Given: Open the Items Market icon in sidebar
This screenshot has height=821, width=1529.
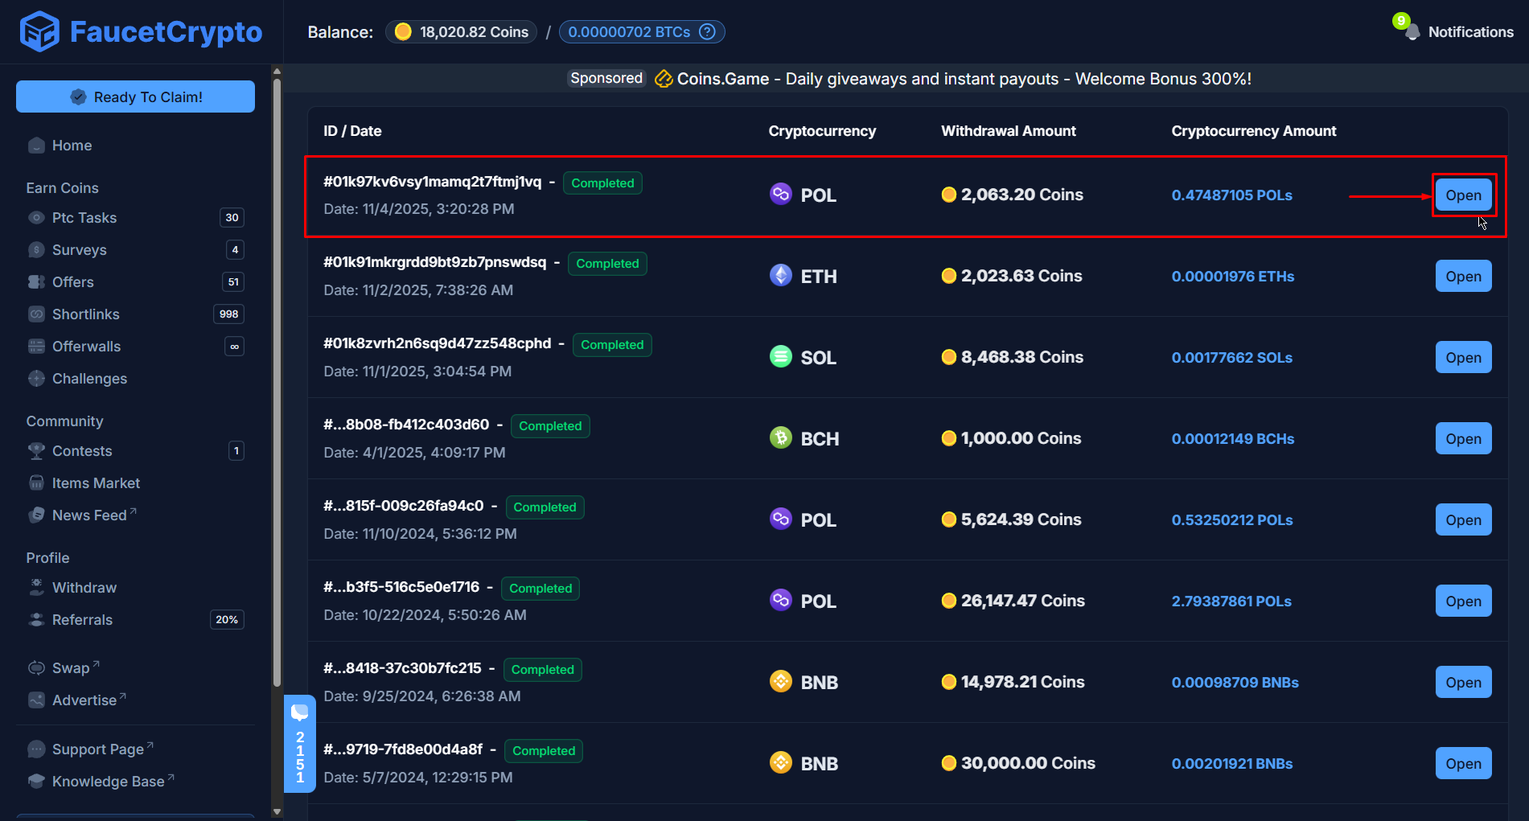Looking at the screenshot, I should point(36,482).
